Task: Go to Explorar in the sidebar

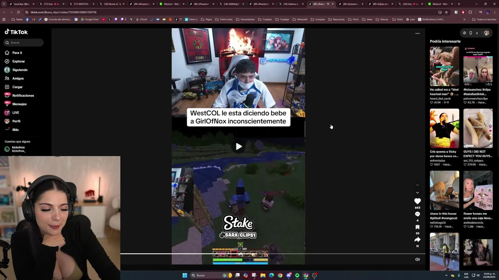Action: point(15,61)
